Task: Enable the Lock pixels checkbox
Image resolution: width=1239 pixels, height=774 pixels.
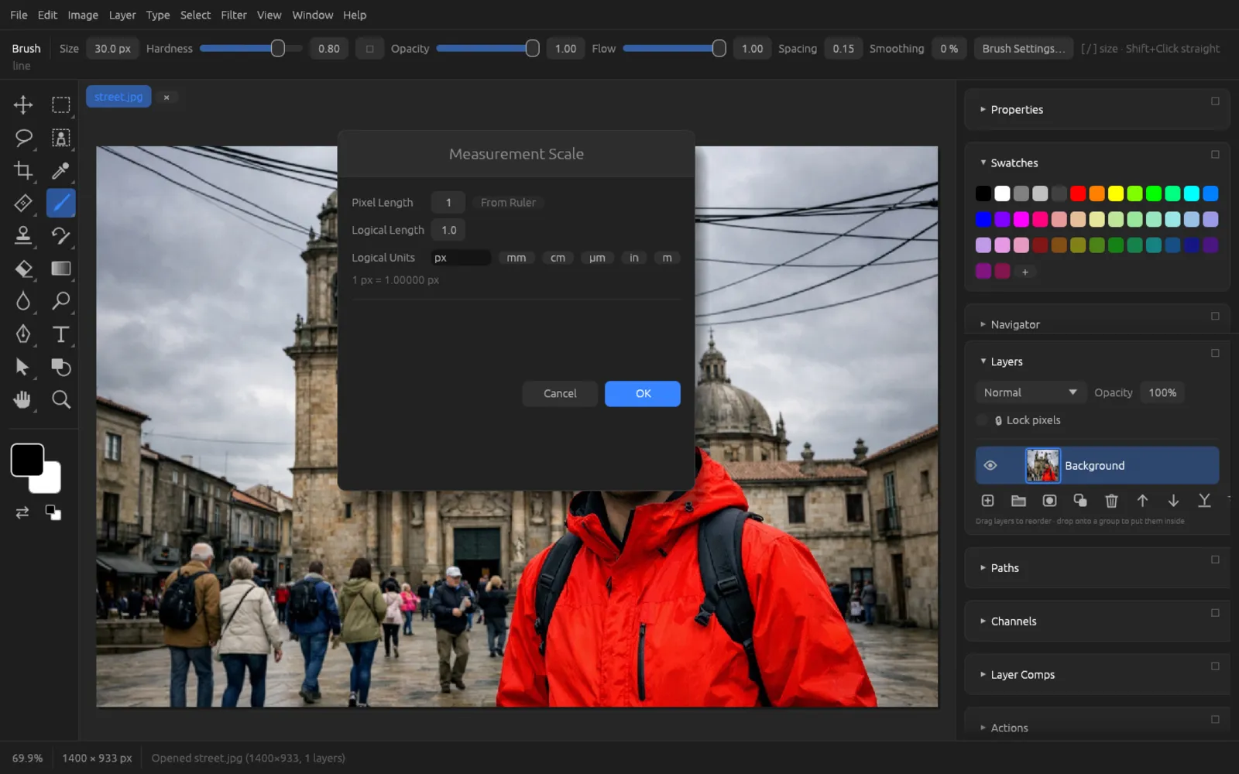Action: coord(983,420)
